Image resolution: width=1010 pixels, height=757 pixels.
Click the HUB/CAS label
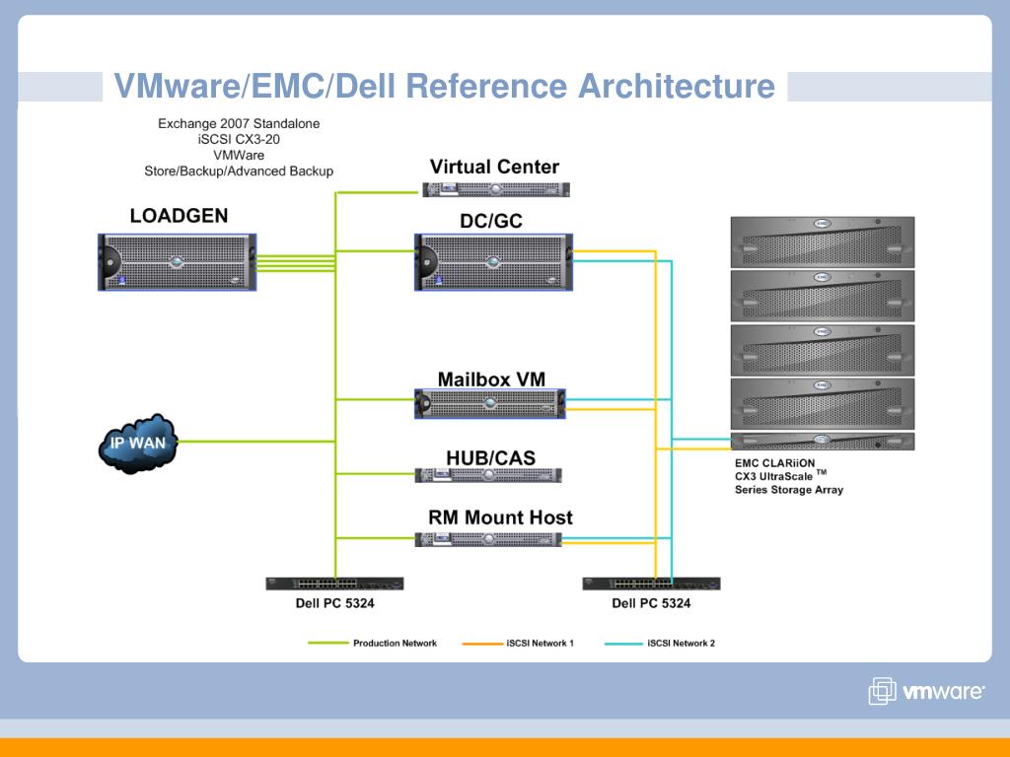tap(491, 457)
